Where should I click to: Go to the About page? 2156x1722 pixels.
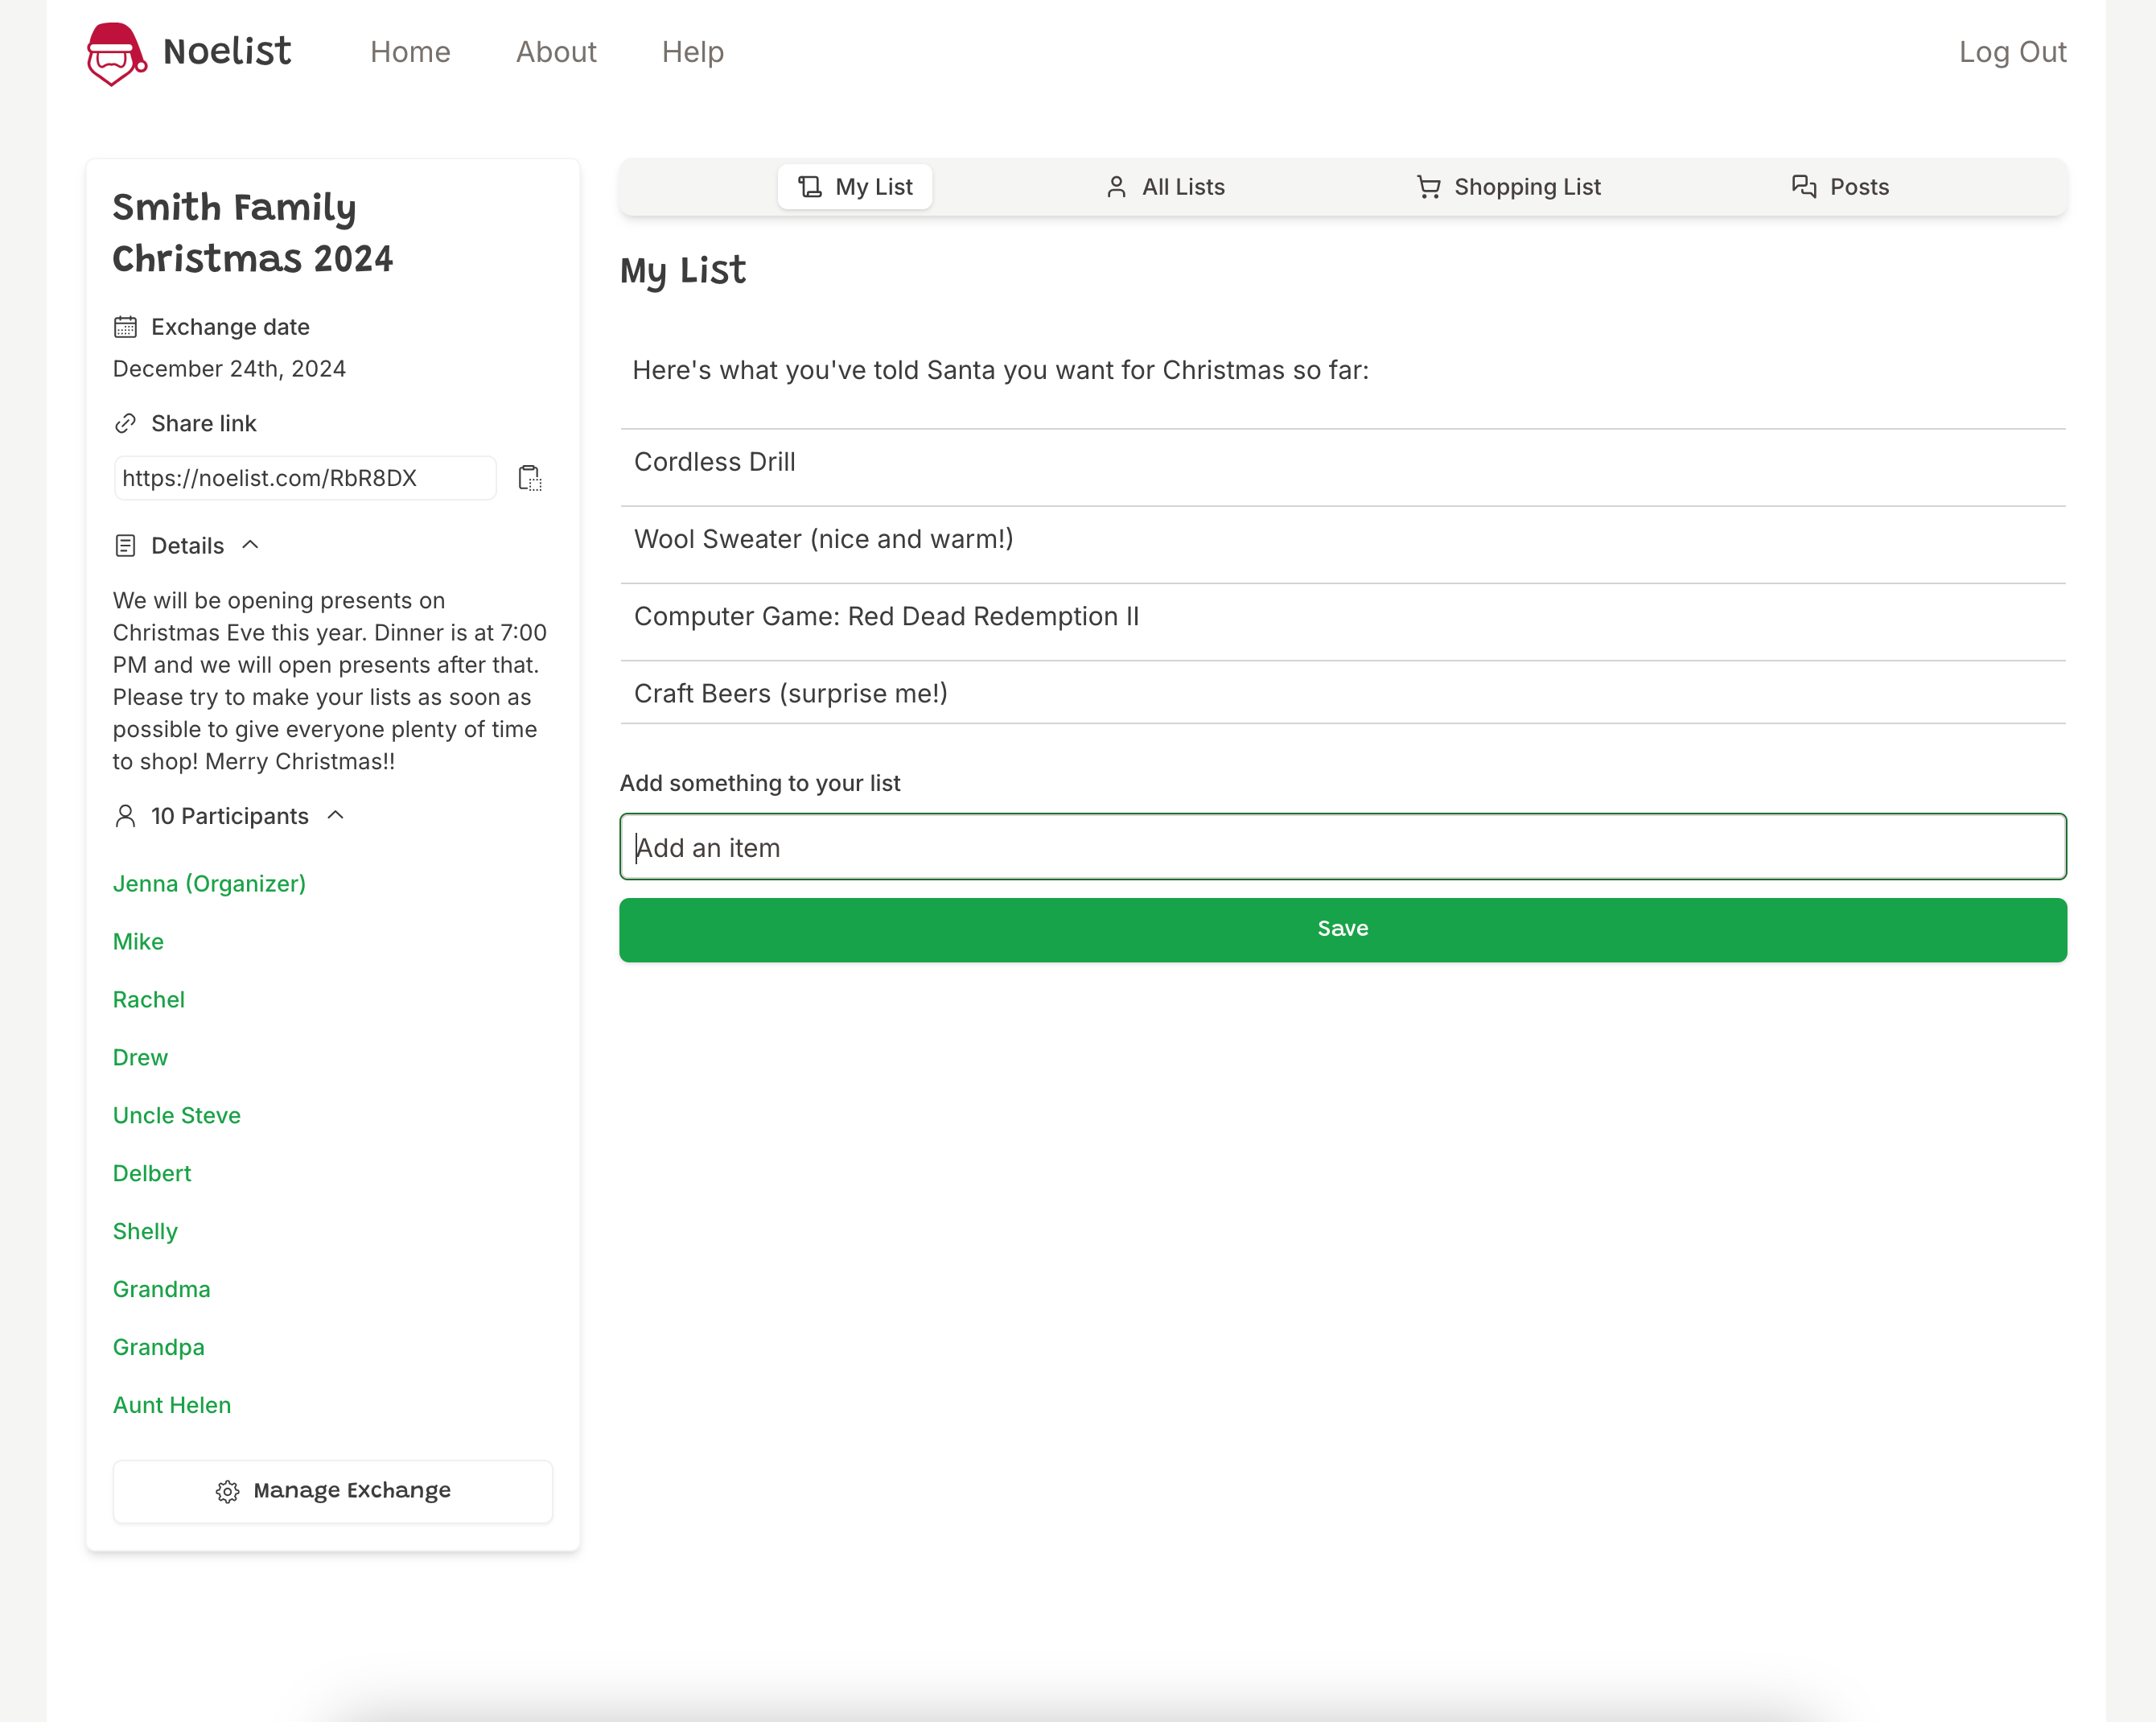[556, 52]
